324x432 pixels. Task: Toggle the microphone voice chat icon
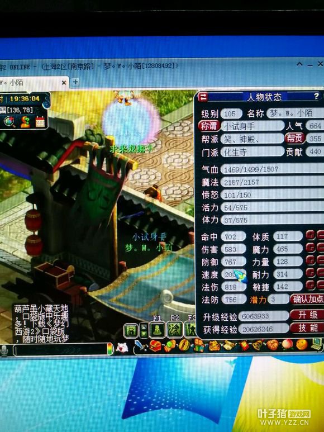[x=4, y=350]
